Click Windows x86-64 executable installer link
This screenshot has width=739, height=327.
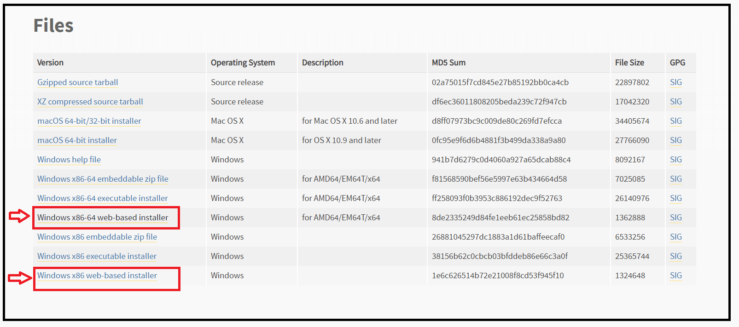click(x=102, y=198)
